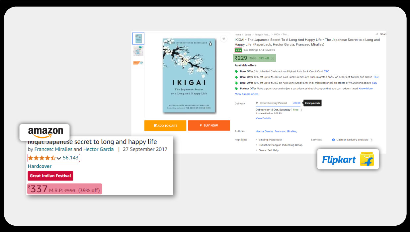The image size is (410, 232).
Task: Open Francesc Miralles author link on Amazon
Action: (53, 149)
